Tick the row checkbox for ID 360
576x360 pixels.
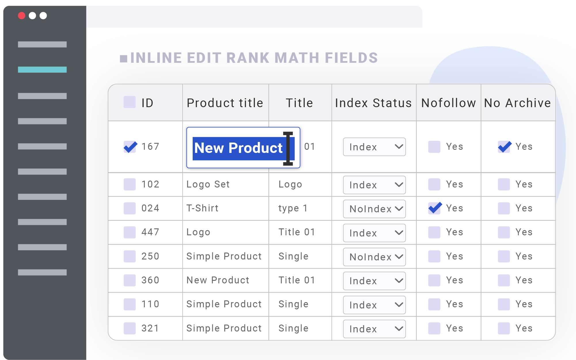coord(130,280)
